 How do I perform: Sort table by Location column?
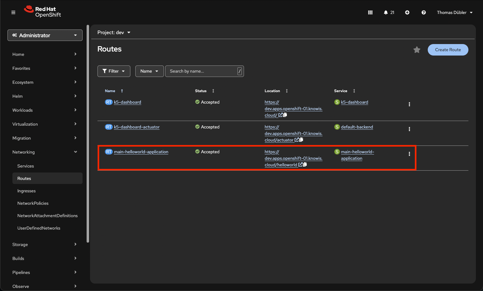click(287, 91)
